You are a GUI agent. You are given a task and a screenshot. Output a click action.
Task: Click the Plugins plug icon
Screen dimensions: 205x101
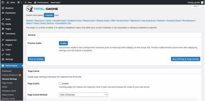[x=3, y=45]
